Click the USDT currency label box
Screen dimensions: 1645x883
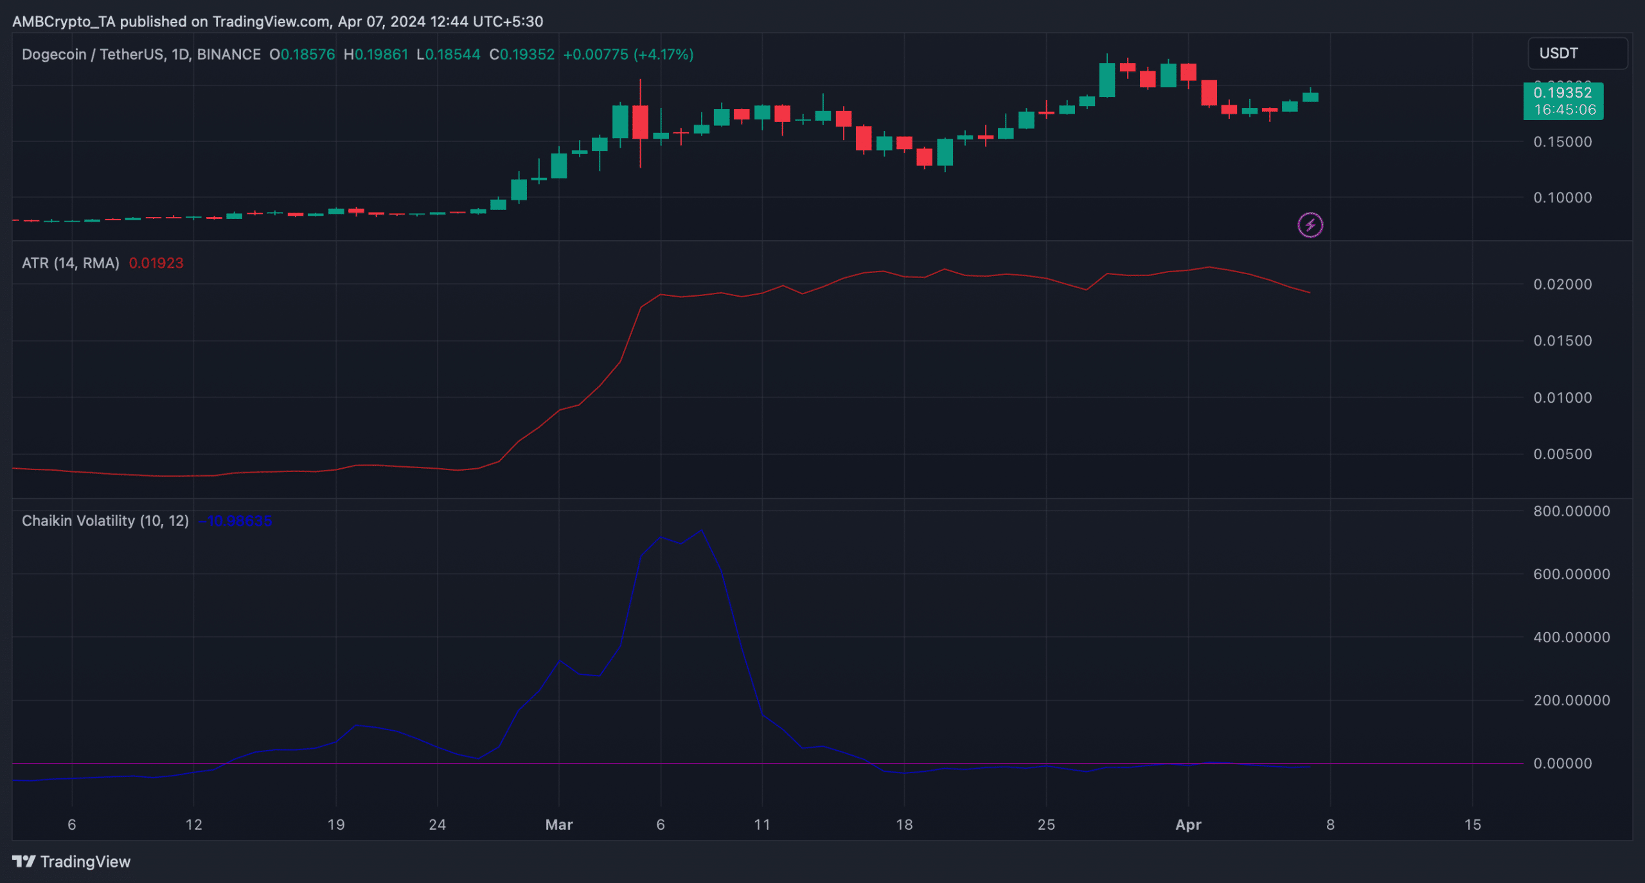pyautogui.click(x=1578, y=53)
